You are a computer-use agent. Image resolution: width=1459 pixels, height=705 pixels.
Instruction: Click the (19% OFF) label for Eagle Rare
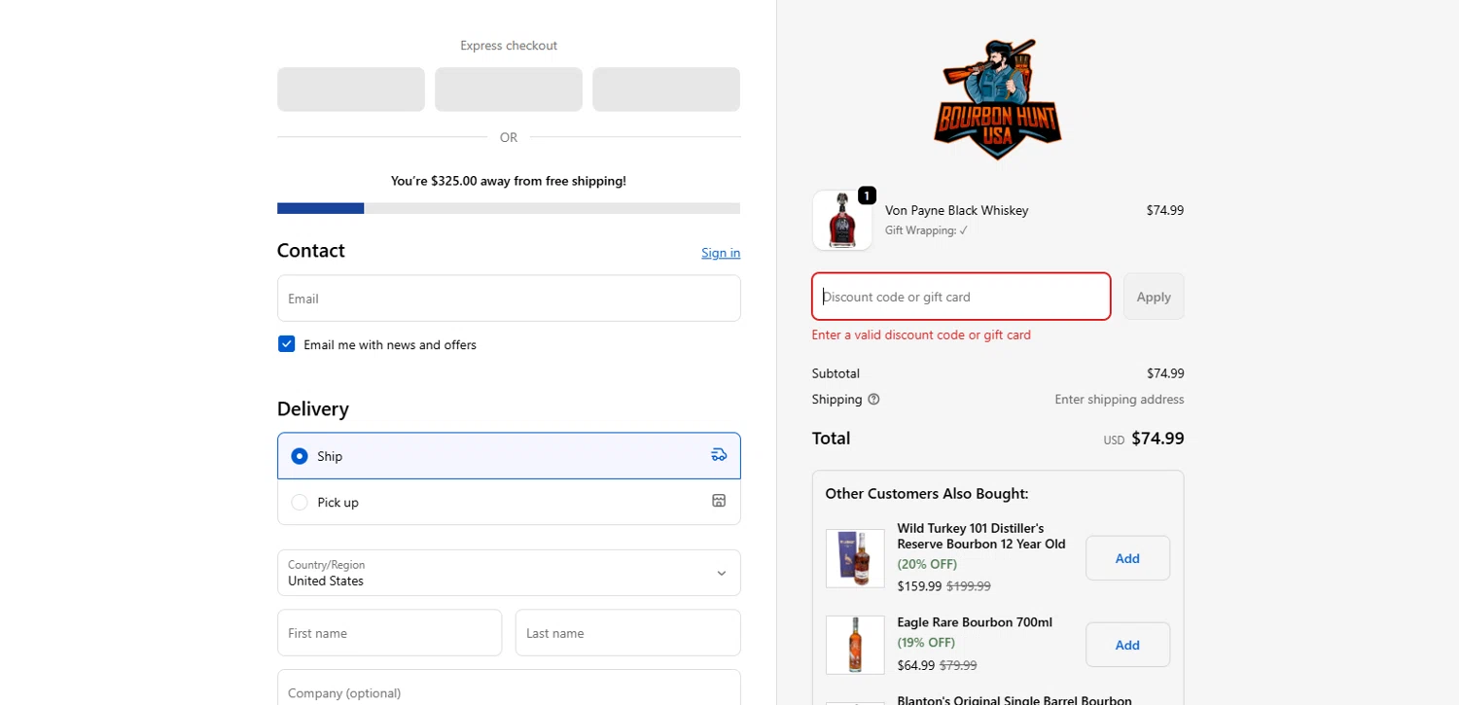tap(926, 643)
